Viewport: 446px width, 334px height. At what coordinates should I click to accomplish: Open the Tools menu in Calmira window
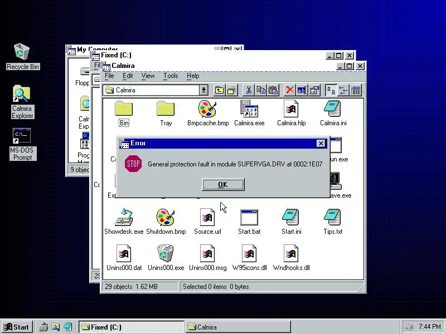[x=171, y=76]
